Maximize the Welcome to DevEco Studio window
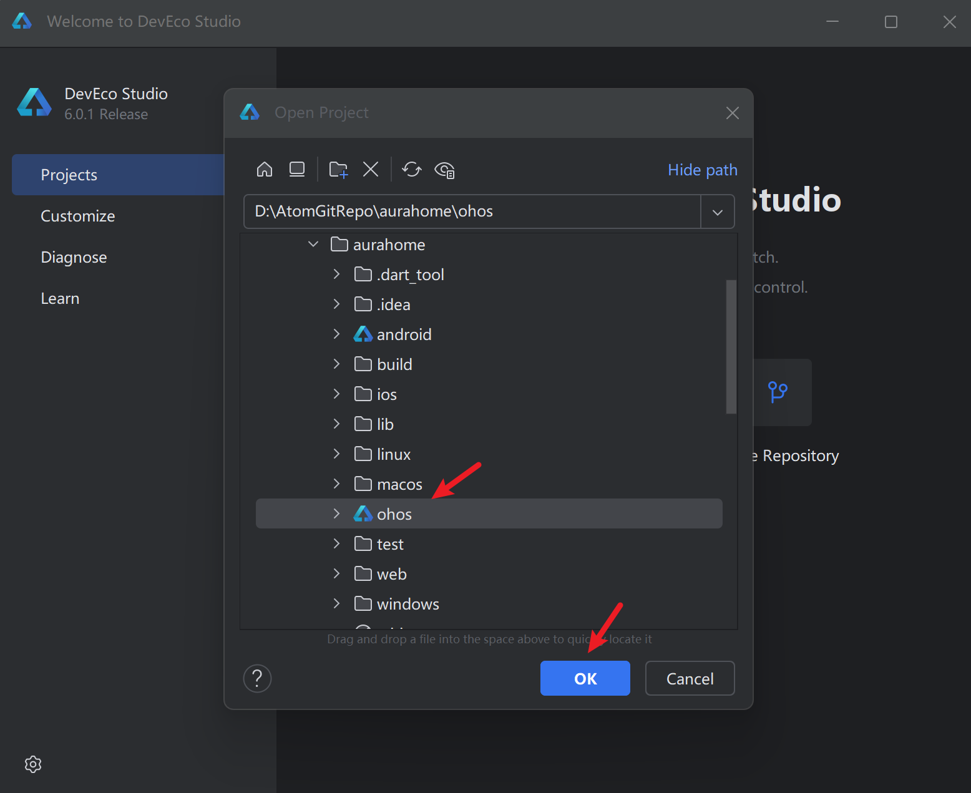971x793 pixels. click(891, 22)
